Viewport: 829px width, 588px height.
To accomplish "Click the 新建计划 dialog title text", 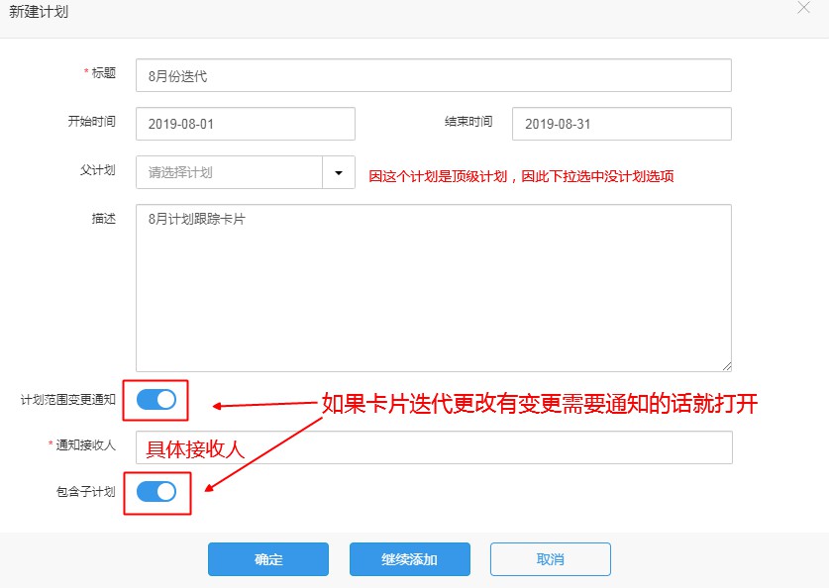I will click(39, 12).
